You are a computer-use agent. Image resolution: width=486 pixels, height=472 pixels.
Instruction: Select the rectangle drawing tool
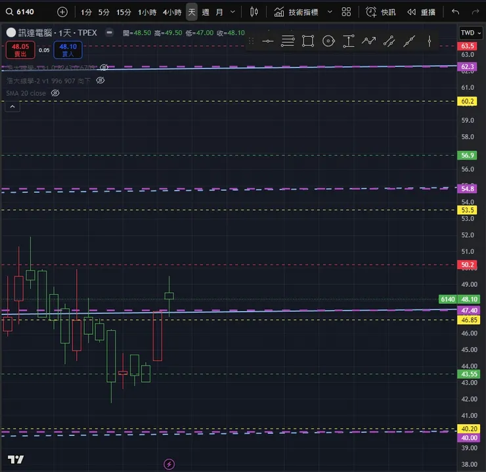pos(308,41)
